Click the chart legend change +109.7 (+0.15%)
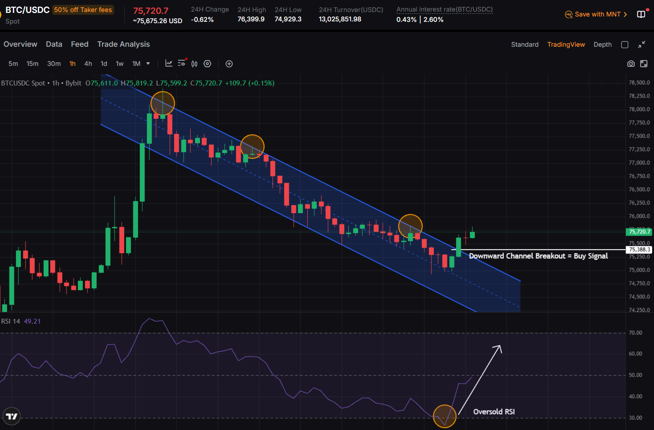 pyautogui.click(x=250, y=83)
